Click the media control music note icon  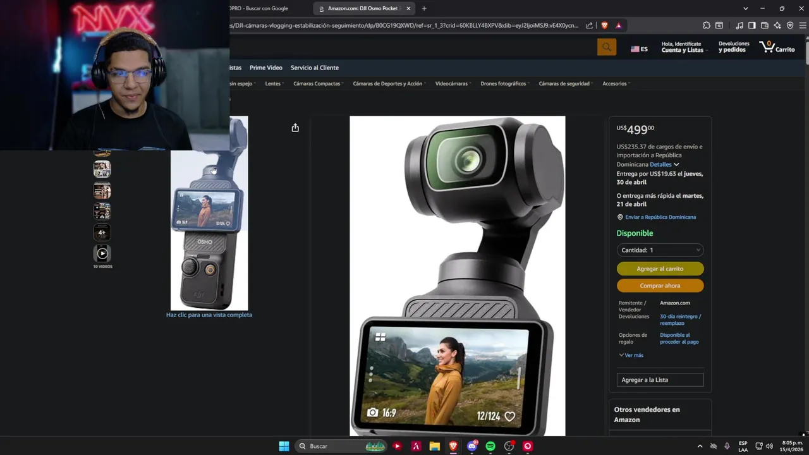pos(739,25)
